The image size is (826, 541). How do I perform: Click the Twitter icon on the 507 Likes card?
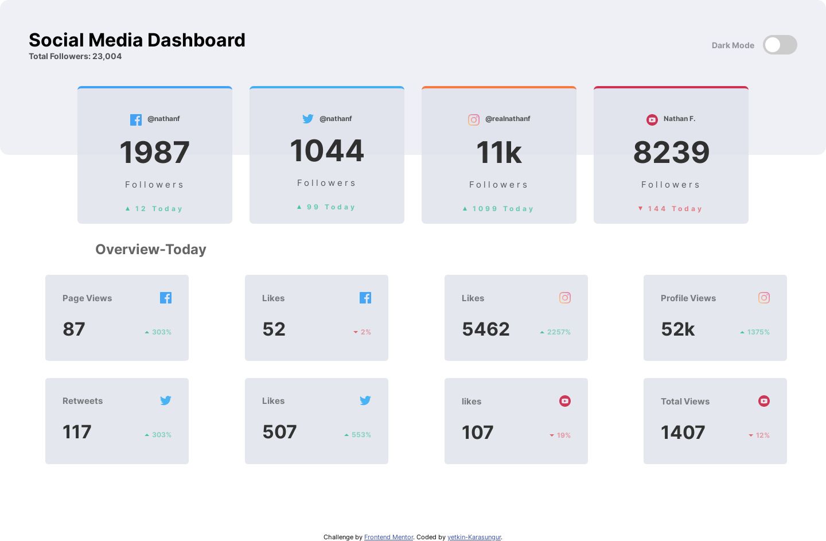click(x=365, y=400)
